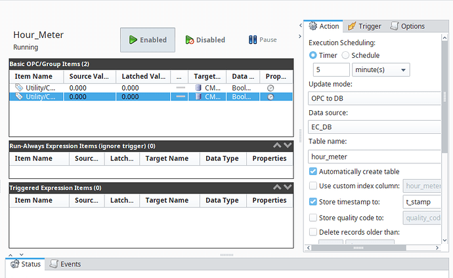Click the timer rate field showing 5
The width and height of the screenshot is (453, 278).
click(332, 69)
